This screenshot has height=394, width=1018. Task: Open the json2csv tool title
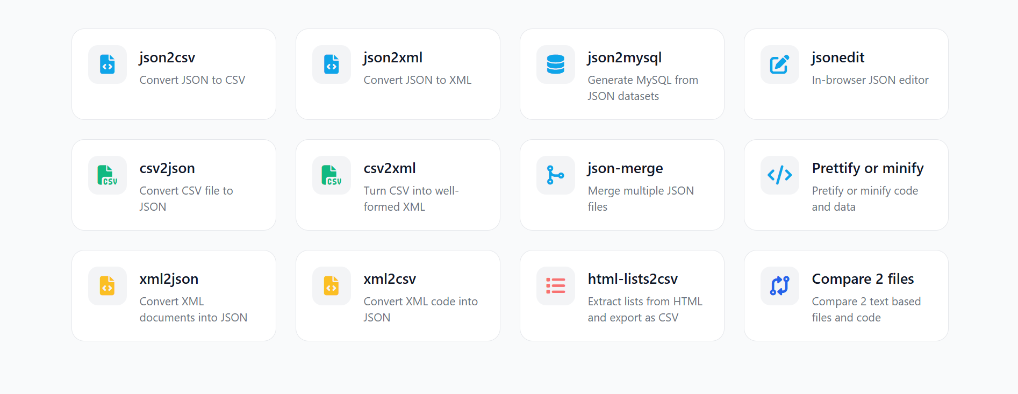pyautogui.click(x=167, y=58)
